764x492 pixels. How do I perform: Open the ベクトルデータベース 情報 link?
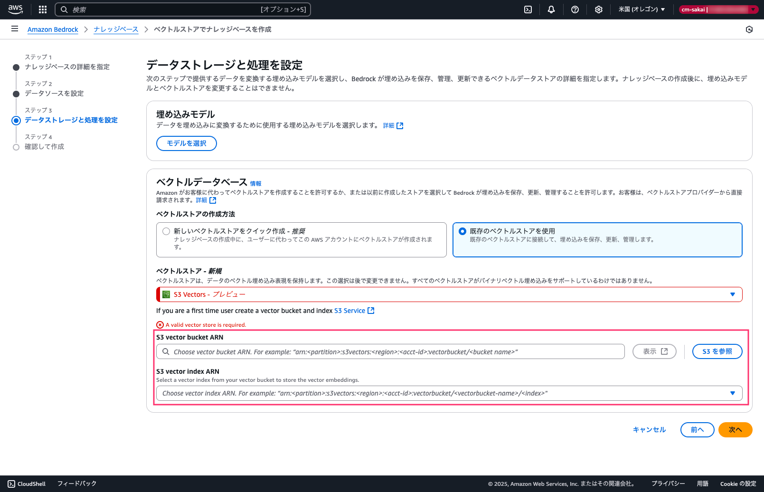(255, 184)
